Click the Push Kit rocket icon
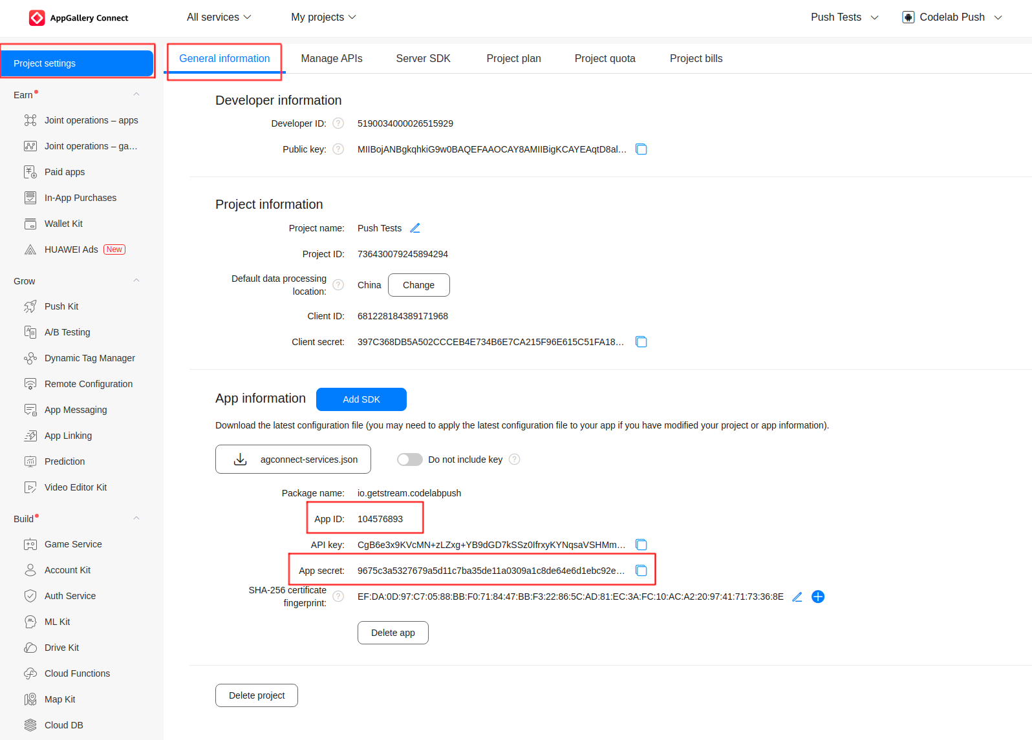Viewport: 1032px width, 740px height. pyautogui.click(x=30, y=306)
